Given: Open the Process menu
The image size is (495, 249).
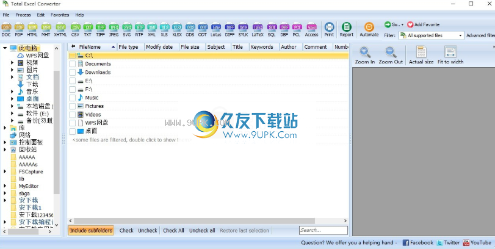Looking at the screenshot, I should coord(23,15).
